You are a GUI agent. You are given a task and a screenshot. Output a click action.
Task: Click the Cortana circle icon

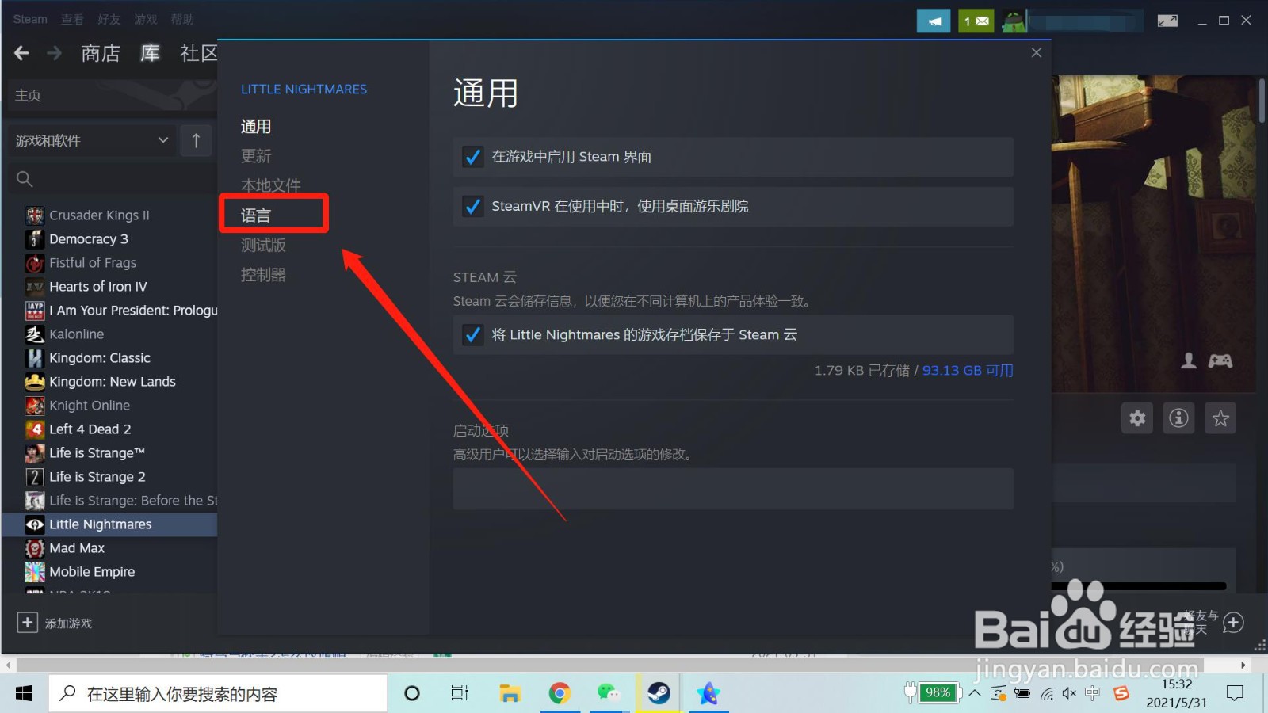pyautogui.click(x=412, y=693)
